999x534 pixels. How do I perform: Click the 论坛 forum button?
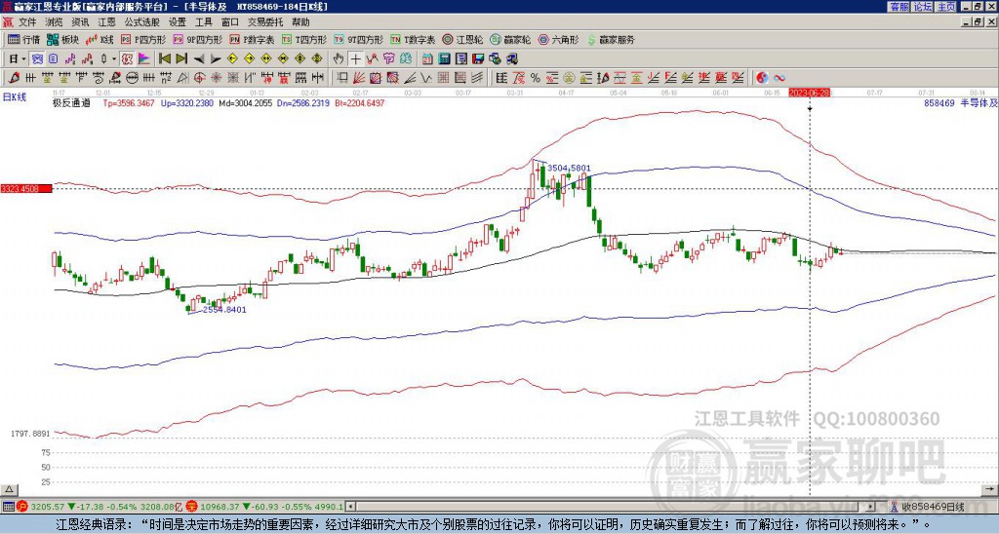pos(922,7)
